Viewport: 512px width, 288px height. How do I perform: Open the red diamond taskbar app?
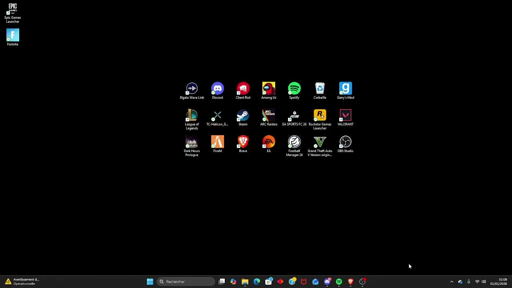tap(280, 282)
